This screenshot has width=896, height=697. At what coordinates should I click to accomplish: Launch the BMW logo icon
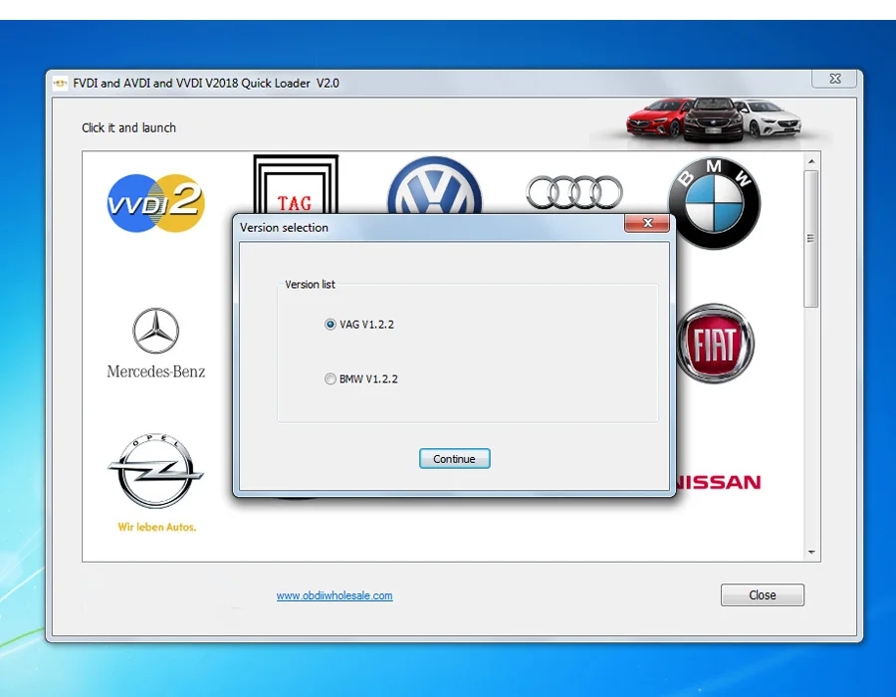pos(714,203)
